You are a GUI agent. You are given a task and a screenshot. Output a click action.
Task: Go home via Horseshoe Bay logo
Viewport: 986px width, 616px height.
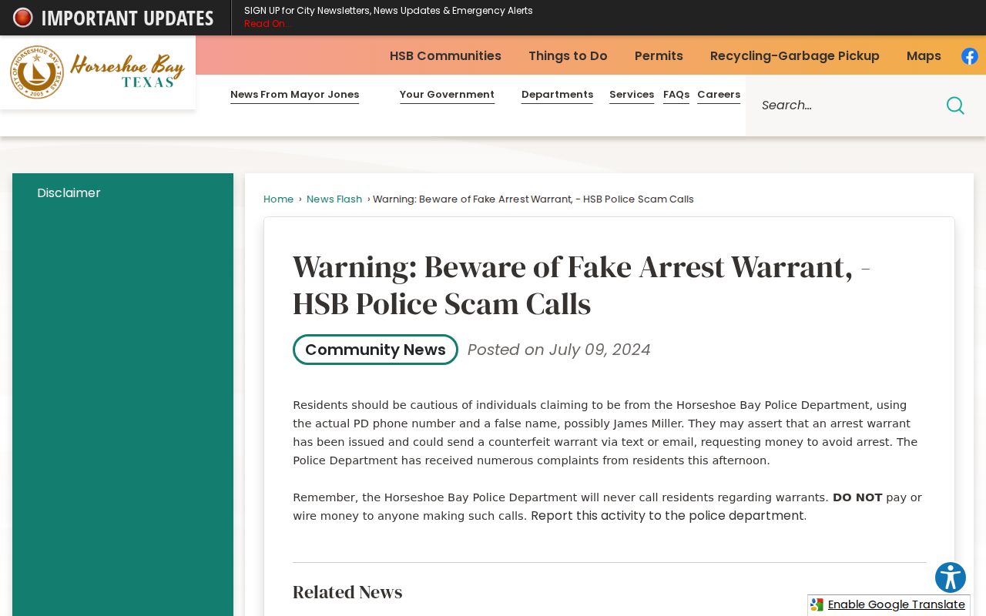pos(98,72)
